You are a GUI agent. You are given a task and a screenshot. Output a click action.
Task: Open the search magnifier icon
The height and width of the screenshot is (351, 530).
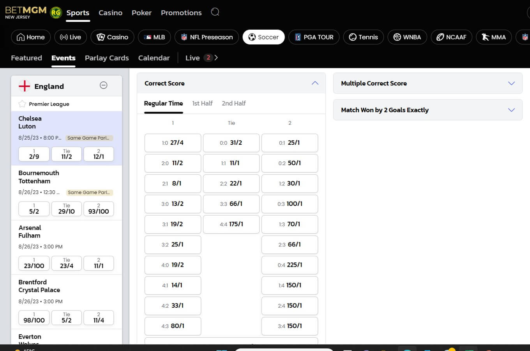click(215, 12)
